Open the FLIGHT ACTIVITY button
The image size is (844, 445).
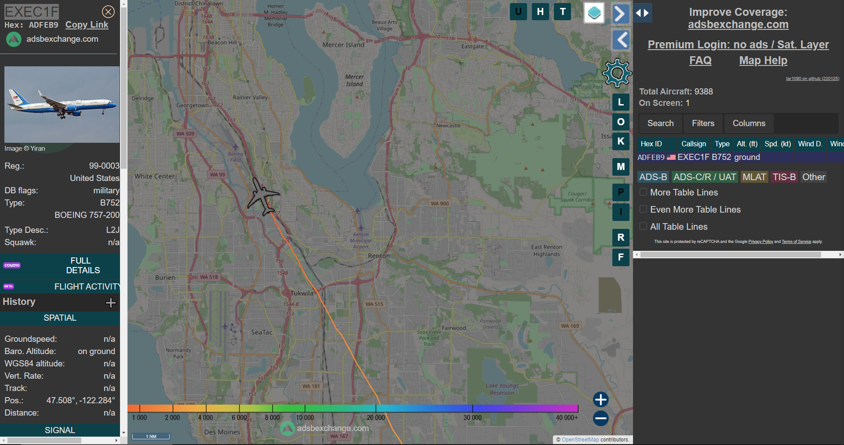point(60,286)
